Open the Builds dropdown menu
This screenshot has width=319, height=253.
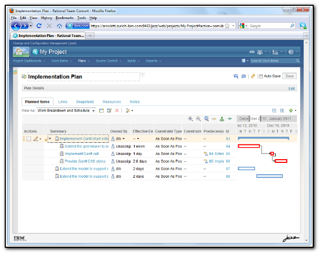tap(134, 61)
